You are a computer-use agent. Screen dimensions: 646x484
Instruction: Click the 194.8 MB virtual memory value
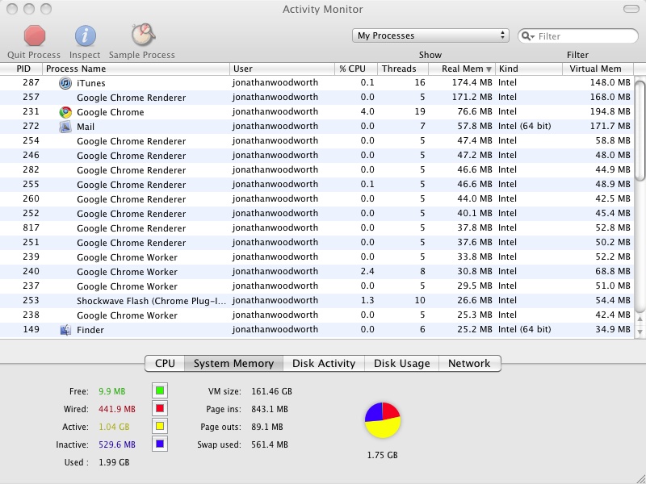pos(610,111)
